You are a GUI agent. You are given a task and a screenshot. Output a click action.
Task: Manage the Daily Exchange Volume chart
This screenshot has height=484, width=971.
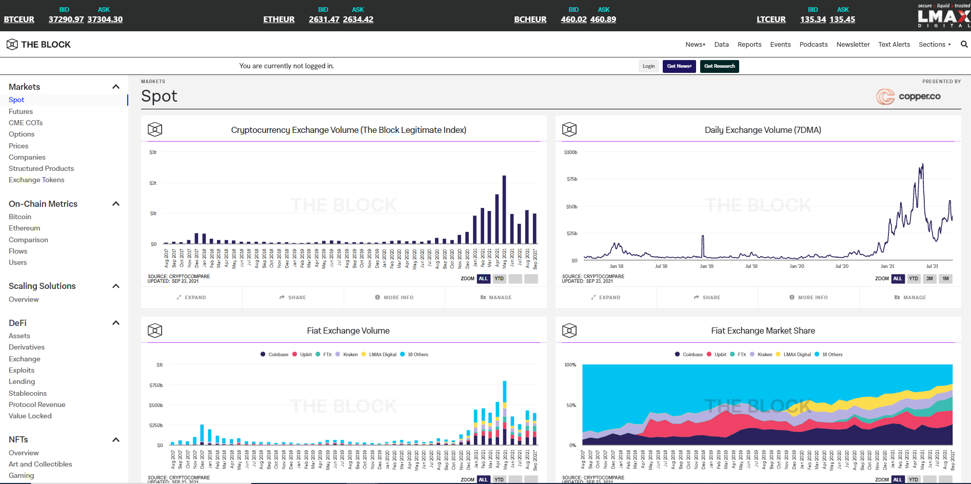[x=910, y=298]
